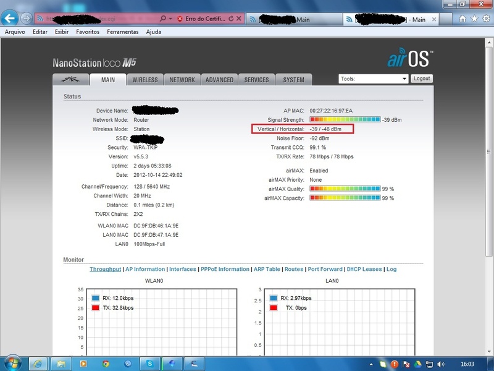This screenshot has width=494, height=371.
Task: Open the Port Forward link
Action: pyautogui.click(x=325, y=269)
